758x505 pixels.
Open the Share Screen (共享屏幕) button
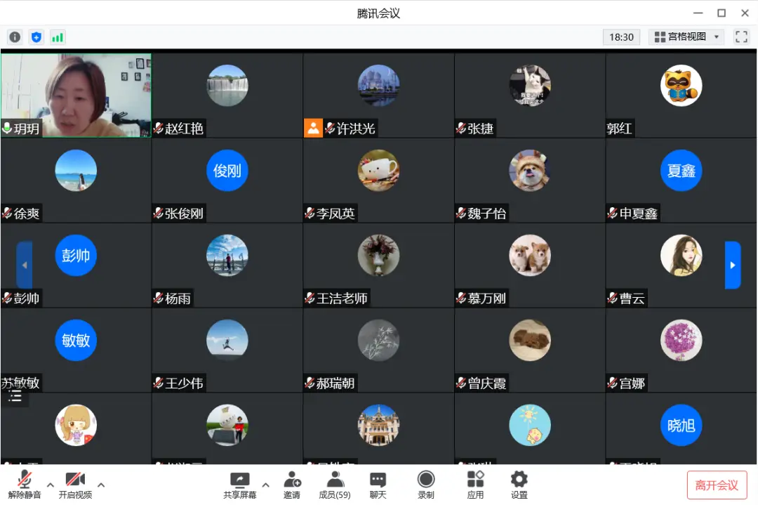point(240,485)
